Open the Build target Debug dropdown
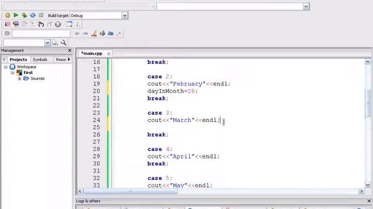The image size is (373, 209). point(125,16)
